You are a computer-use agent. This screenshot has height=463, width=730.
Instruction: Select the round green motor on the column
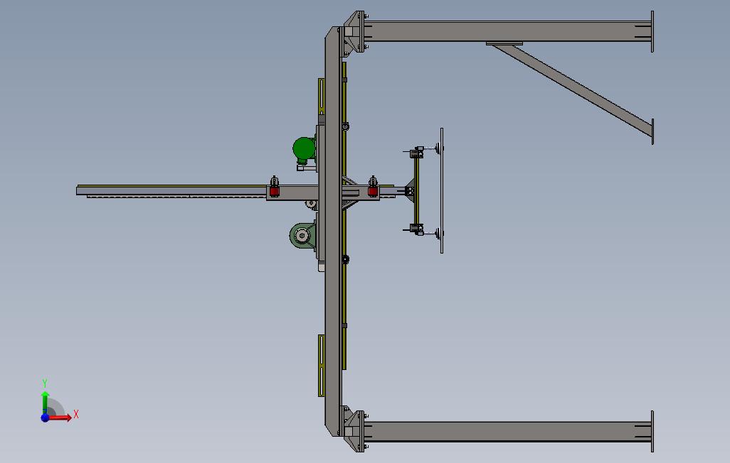304,148
